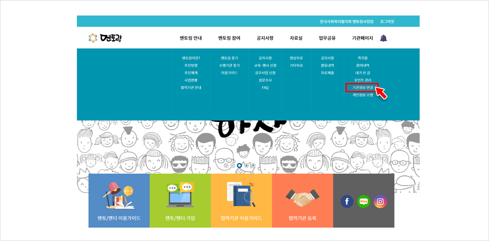Open the 기관페이지 main menu

pyautogui.click(x=362, y=38)
